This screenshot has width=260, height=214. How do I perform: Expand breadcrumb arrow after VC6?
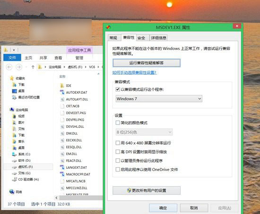click(98, 67)
